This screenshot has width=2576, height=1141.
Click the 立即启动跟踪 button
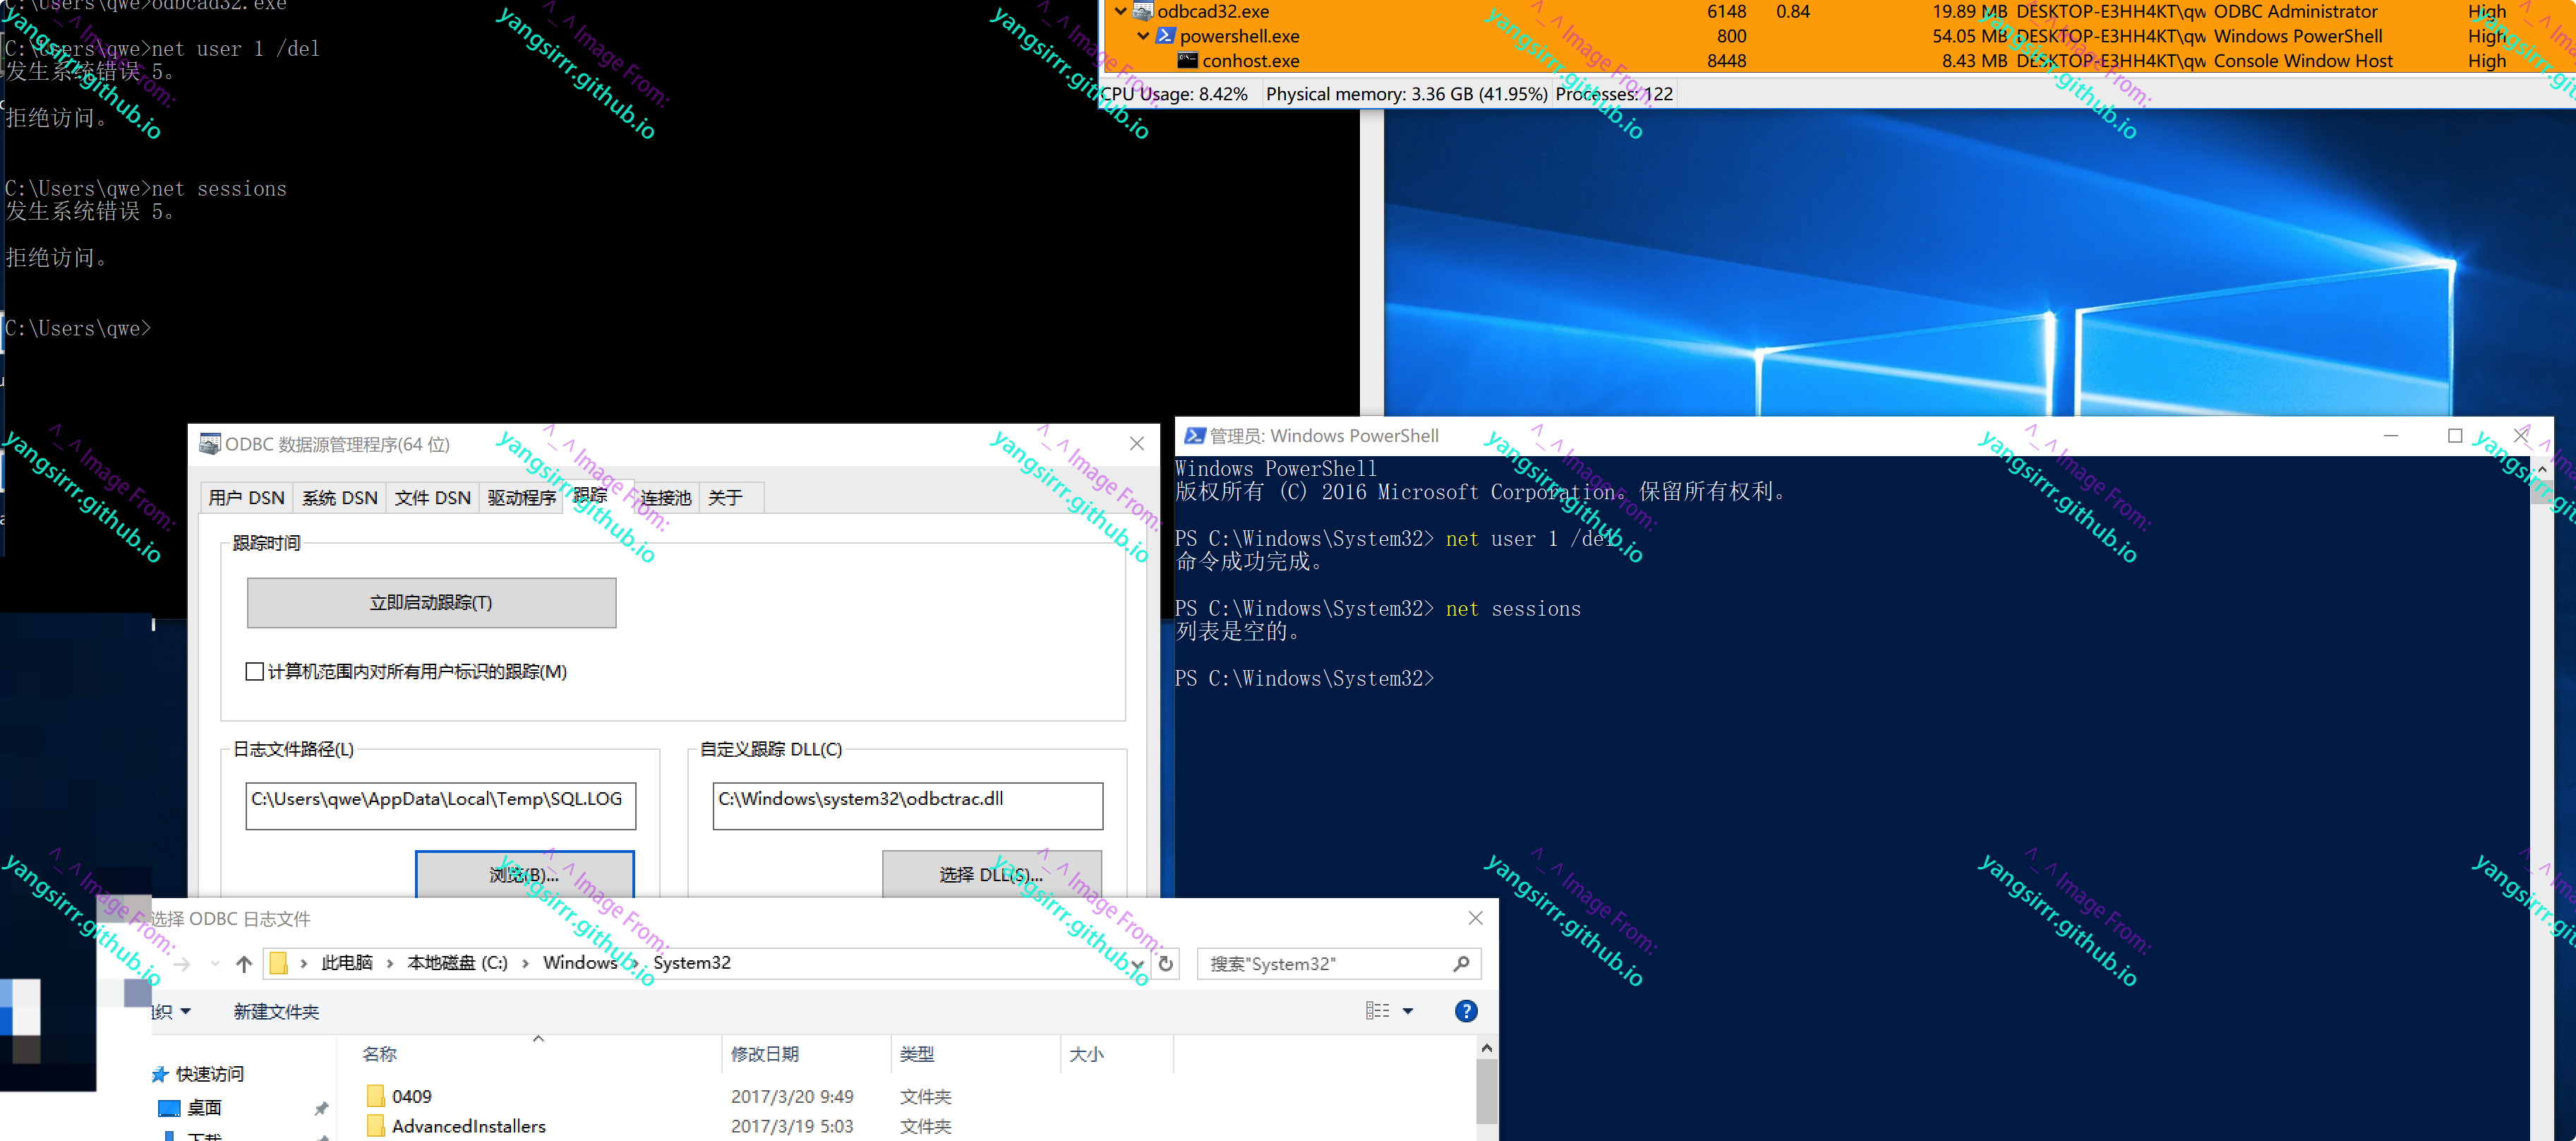point(431,602)
